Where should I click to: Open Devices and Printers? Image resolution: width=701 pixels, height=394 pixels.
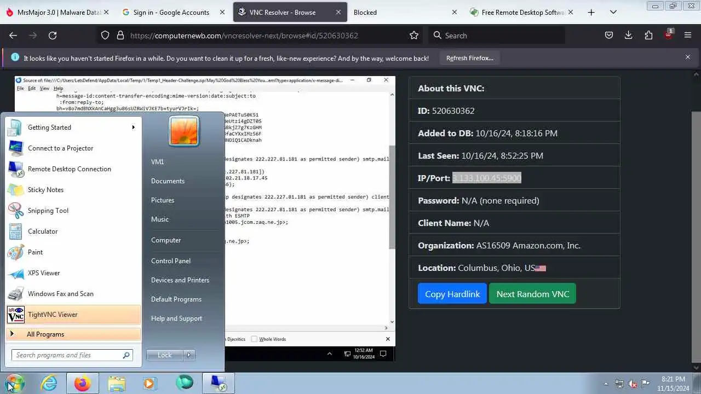click(180, 280)
